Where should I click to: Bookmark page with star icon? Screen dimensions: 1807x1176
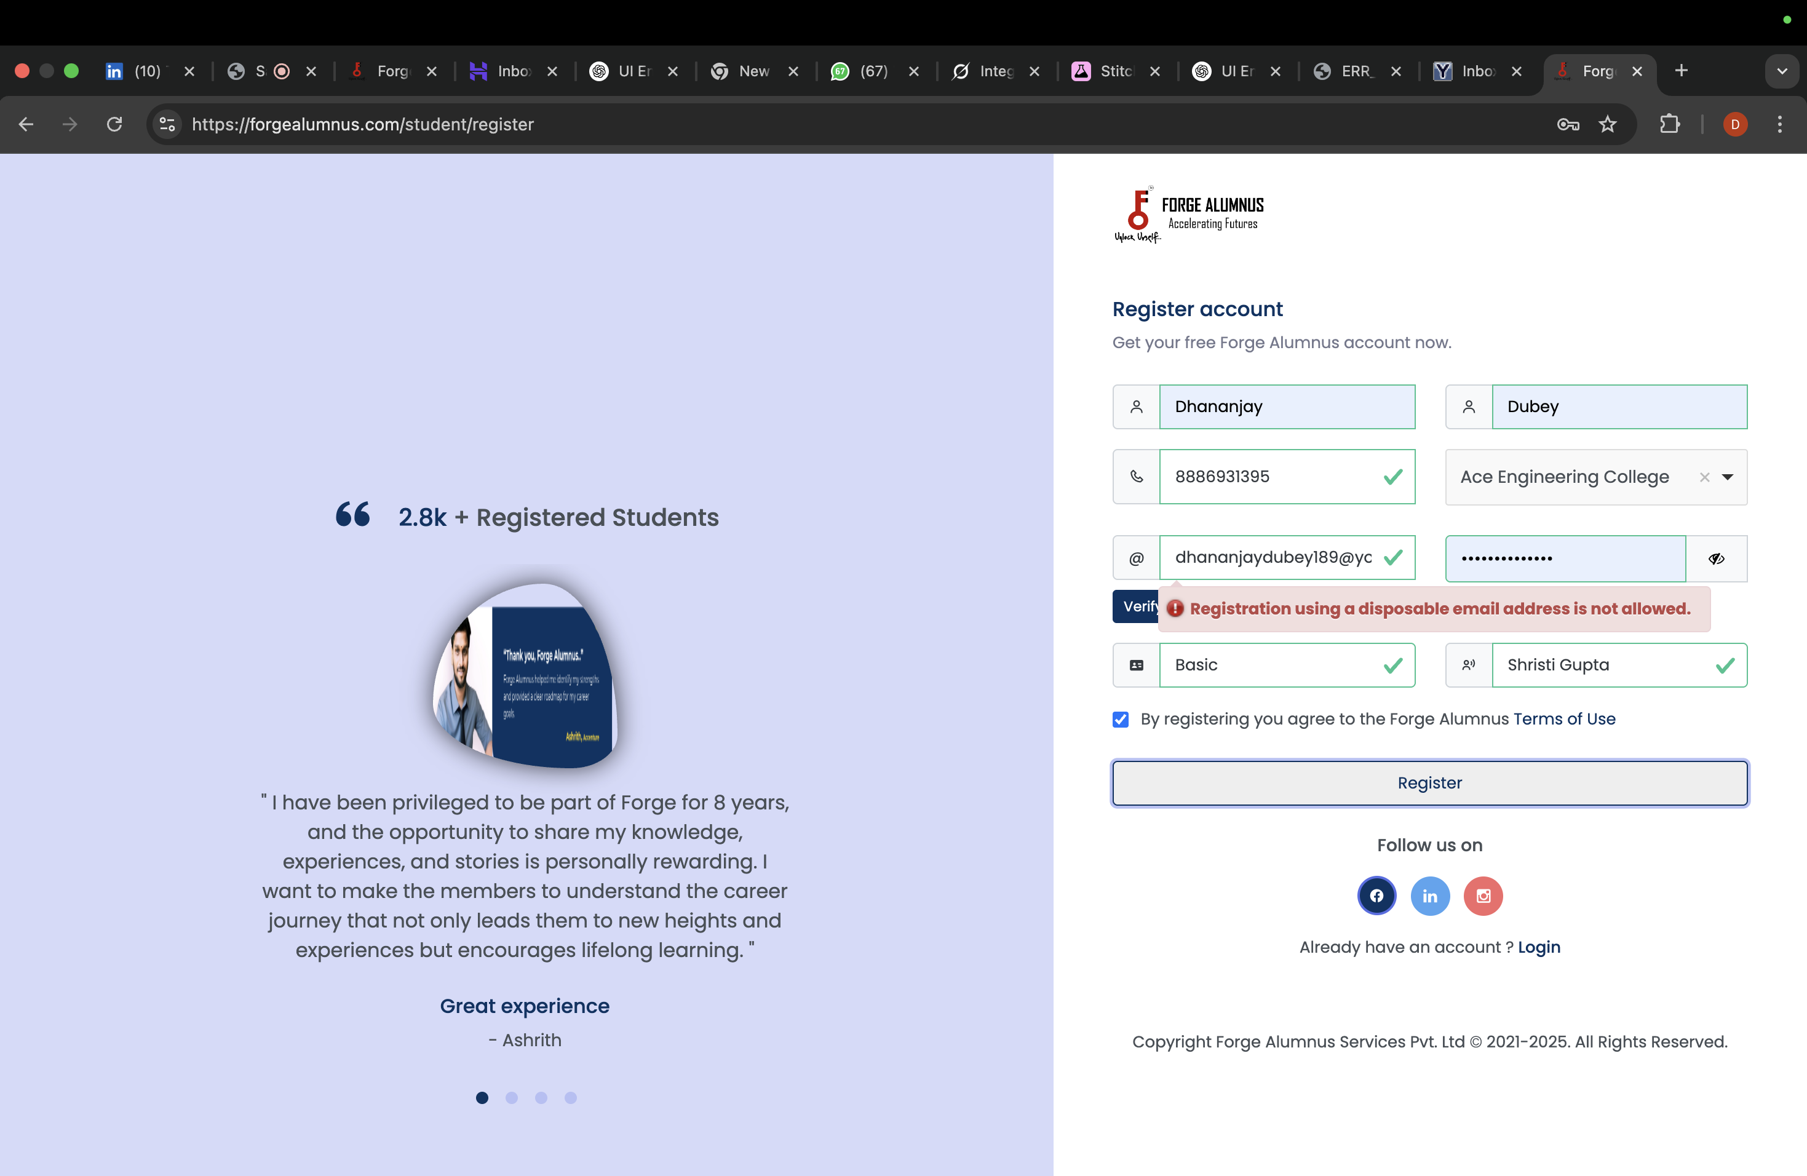point(1607,124)
